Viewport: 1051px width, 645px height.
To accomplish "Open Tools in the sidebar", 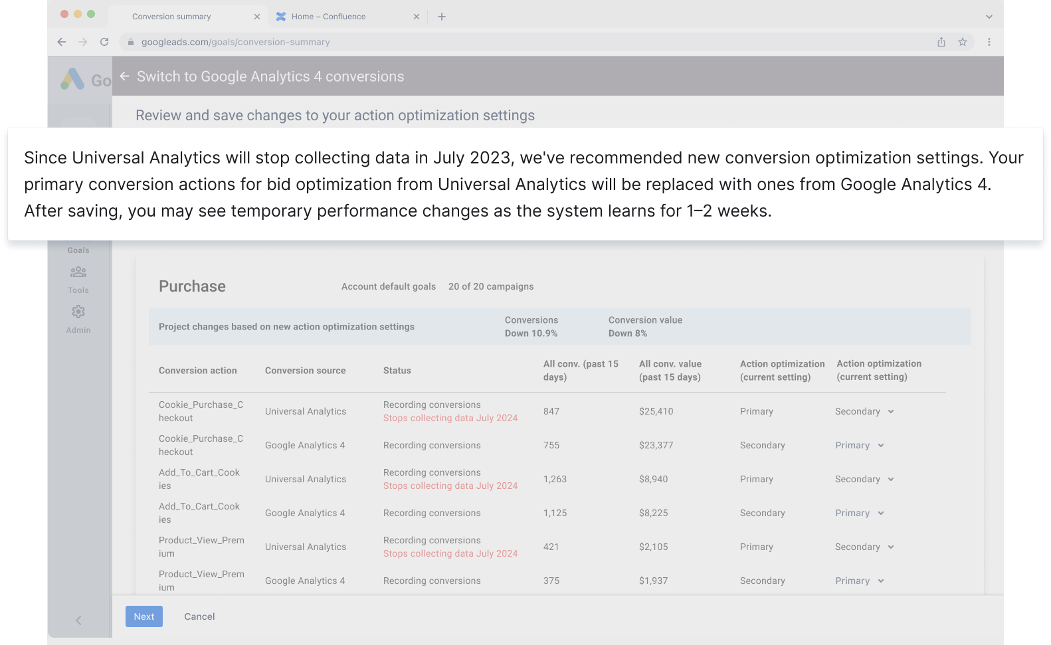I will [78, 280].
